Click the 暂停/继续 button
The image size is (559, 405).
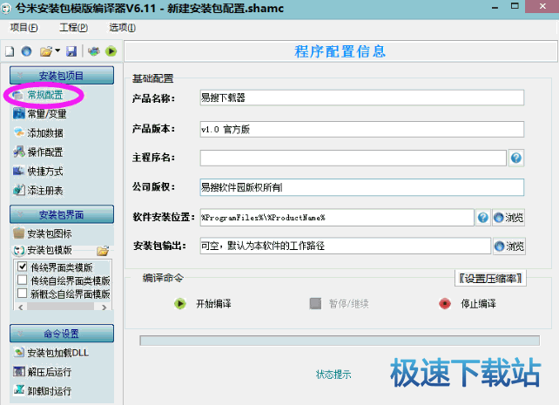coord(339,304)
